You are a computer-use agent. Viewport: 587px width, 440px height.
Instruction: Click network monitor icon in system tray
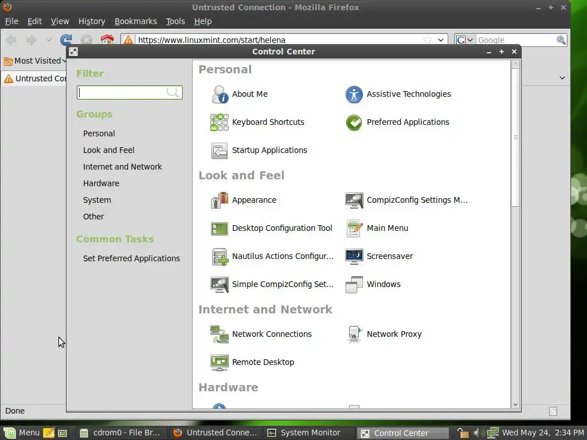(492, 433)
